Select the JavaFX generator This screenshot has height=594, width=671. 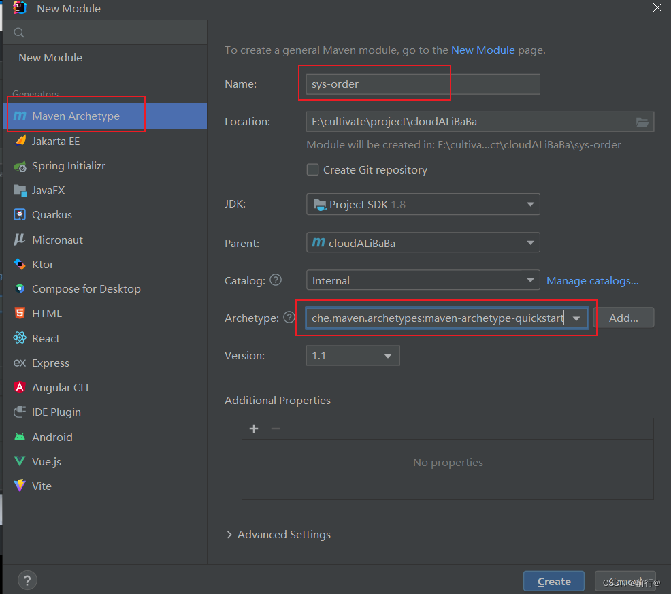tap(105, 190)
